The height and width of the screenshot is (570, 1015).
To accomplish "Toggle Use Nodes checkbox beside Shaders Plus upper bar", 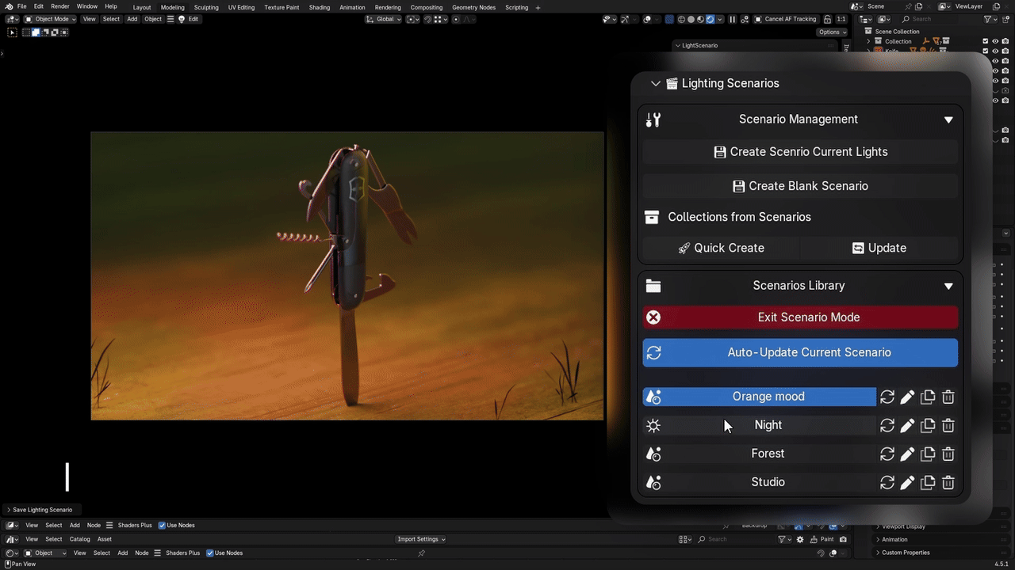I will pos(162,526).
